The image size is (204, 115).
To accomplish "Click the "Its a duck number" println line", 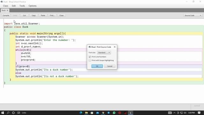I will click(x=44, y=70).
